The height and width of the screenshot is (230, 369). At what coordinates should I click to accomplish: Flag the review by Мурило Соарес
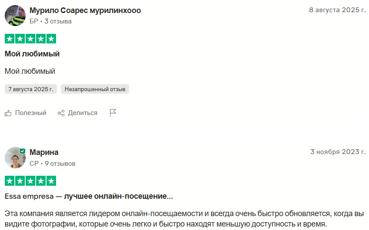pos(113,113)
